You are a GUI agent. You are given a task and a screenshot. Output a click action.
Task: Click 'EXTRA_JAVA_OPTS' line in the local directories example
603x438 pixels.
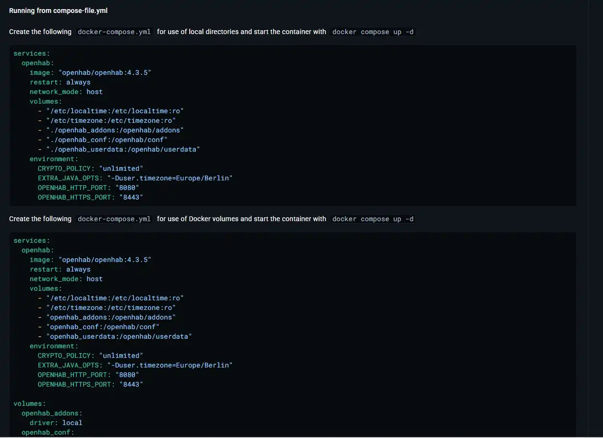[x=135, y=178]
